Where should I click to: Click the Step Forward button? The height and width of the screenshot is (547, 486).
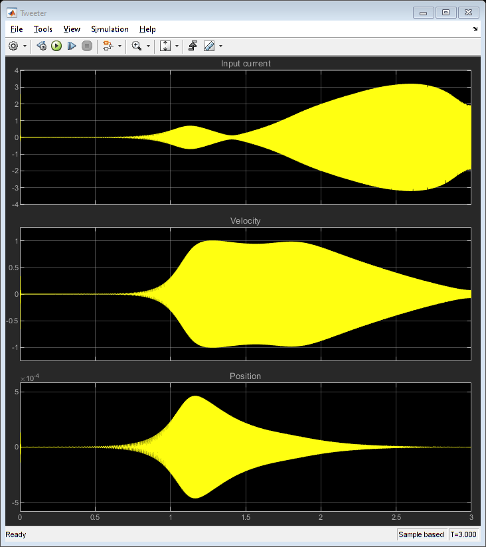[x=72, y=46]
